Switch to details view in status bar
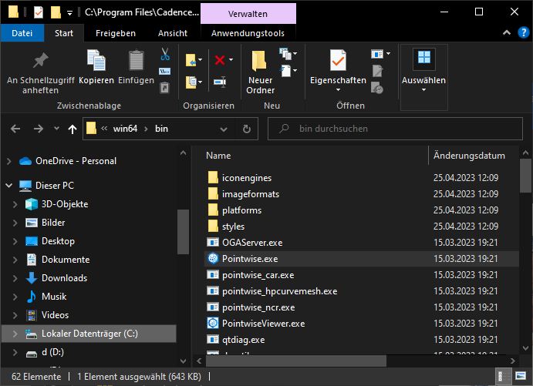 (x=503, y=376)
